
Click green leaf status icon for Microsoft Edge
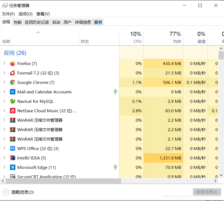115,167
